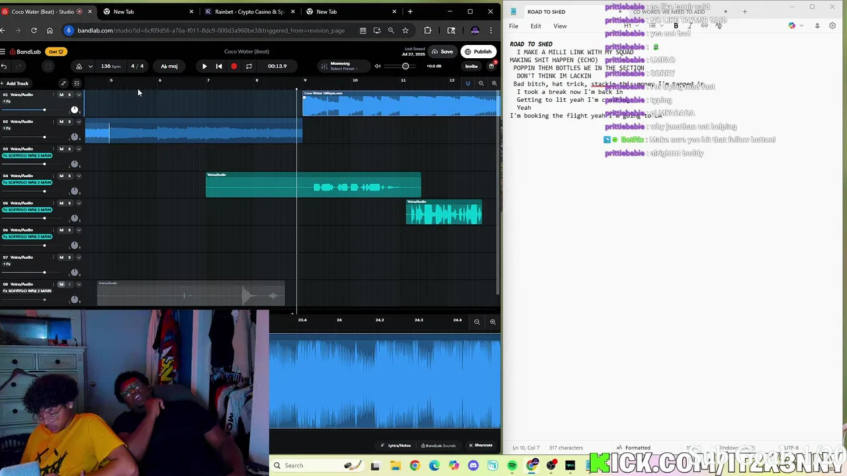Screen dimensions: 847x476
Task: Edit the 136 bpm tempo field
Action: (x=111, y=66)
